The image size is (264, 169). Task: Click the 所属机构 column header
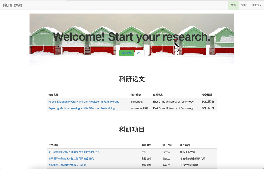158,95
